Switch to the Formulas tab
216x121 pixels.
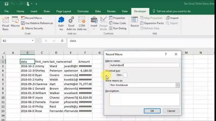pos(83,11)
